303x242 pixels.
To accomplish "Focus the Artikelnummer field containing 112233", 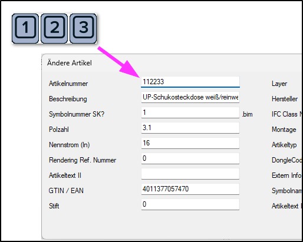I will [190, 82].
